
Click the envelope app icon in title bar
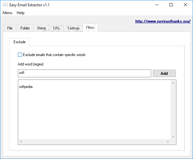tap(5, 5)
